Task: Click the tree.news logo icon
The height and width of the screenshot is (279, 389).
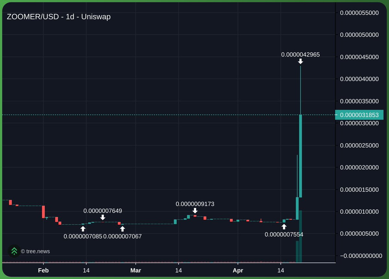Action: [14, 251]
